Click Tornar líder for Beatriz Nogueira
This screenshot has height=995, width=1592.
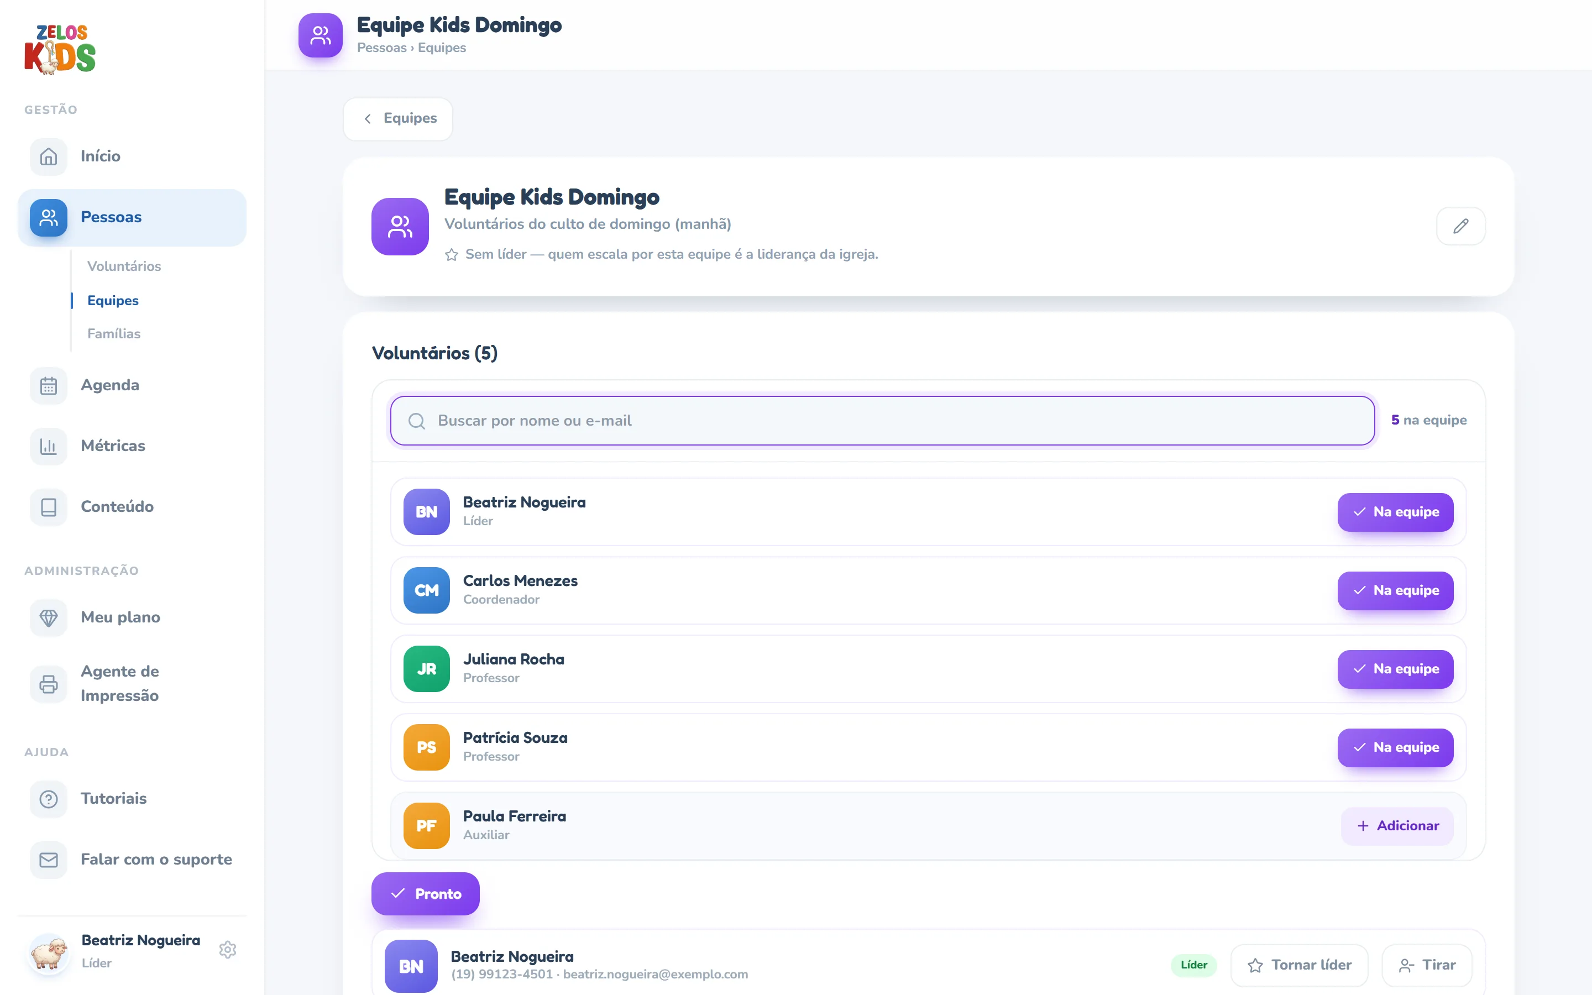1299,965
